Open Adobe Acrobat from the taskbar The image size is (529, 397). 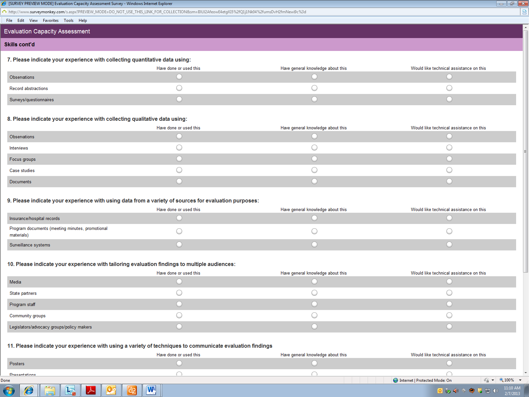[91, 390]
